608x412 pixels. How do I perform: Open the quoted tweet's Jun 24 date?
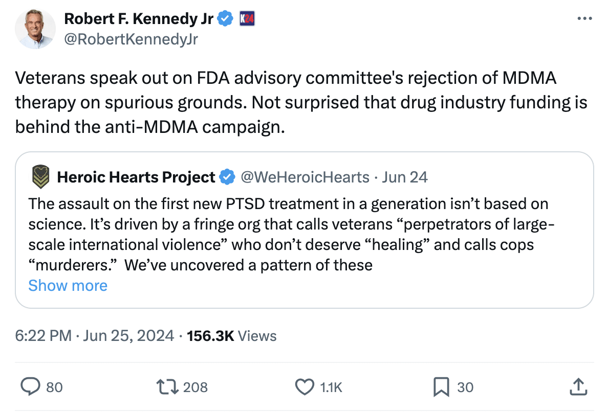(x=405, y=177)
